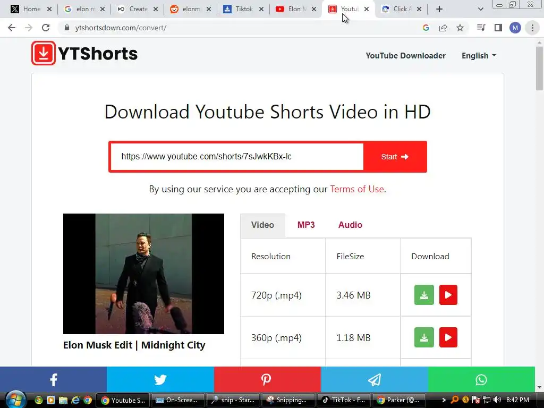
Task: Click the YTShorts logo icon
Action: pos(44,53)
